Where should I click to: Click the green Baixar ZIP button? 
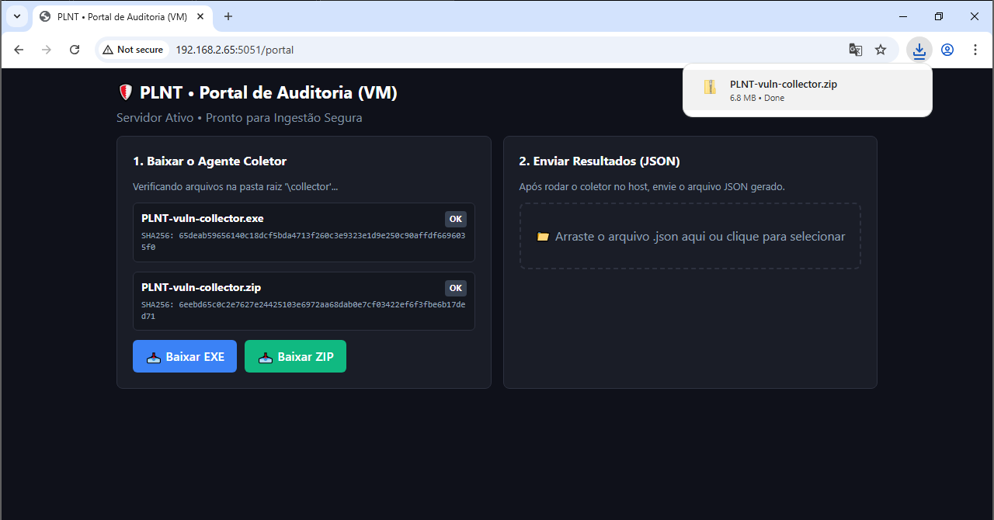tap(295, 356)
